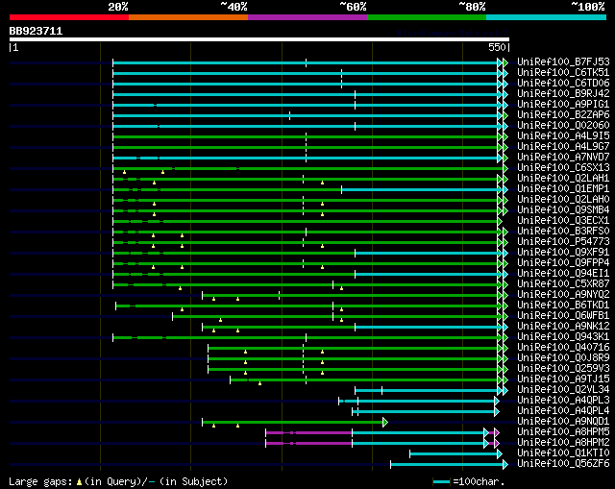This screenshot has width=615, height=489.
Task: Click the Large gaps legend text
Action: click(x=118, y=481)
